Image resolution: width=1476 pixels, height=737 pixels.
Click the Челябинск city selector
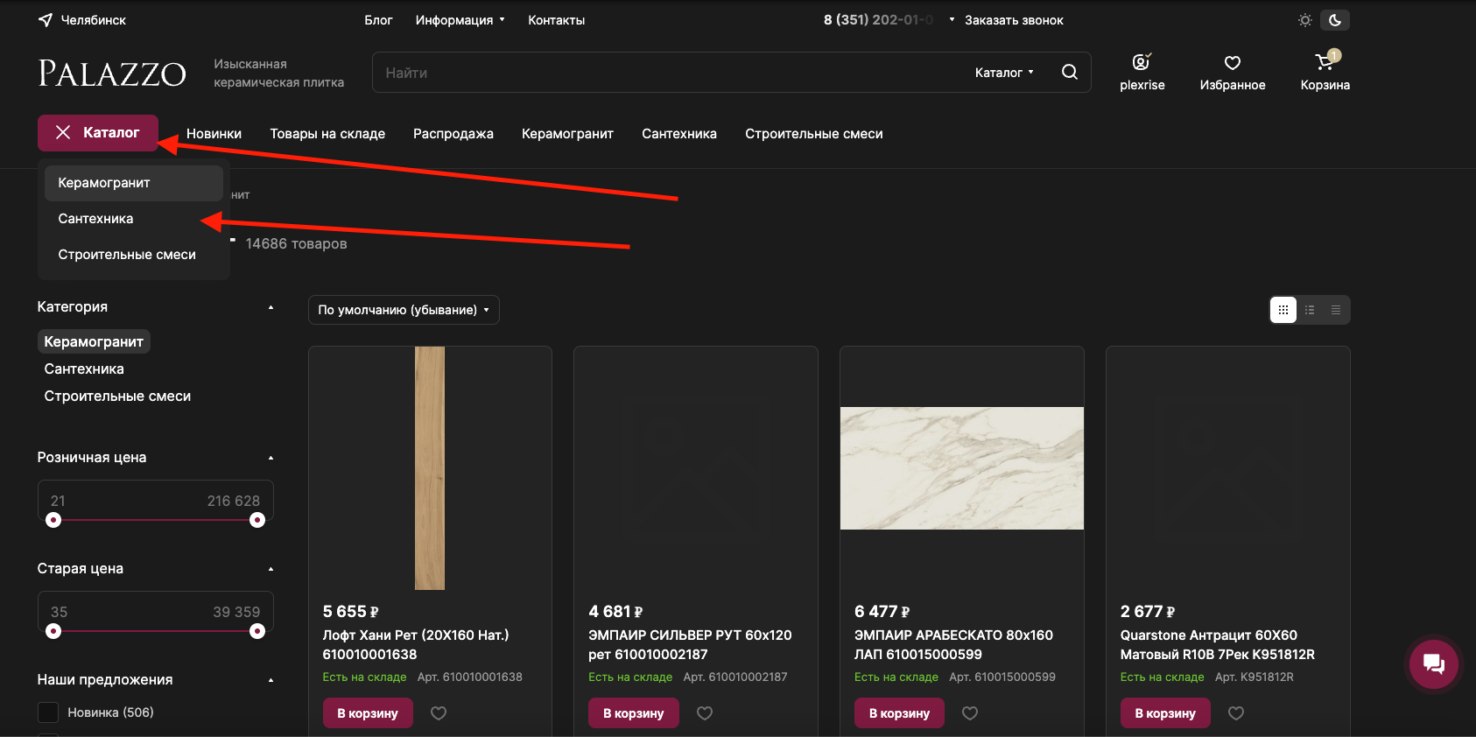coord(93,20)
